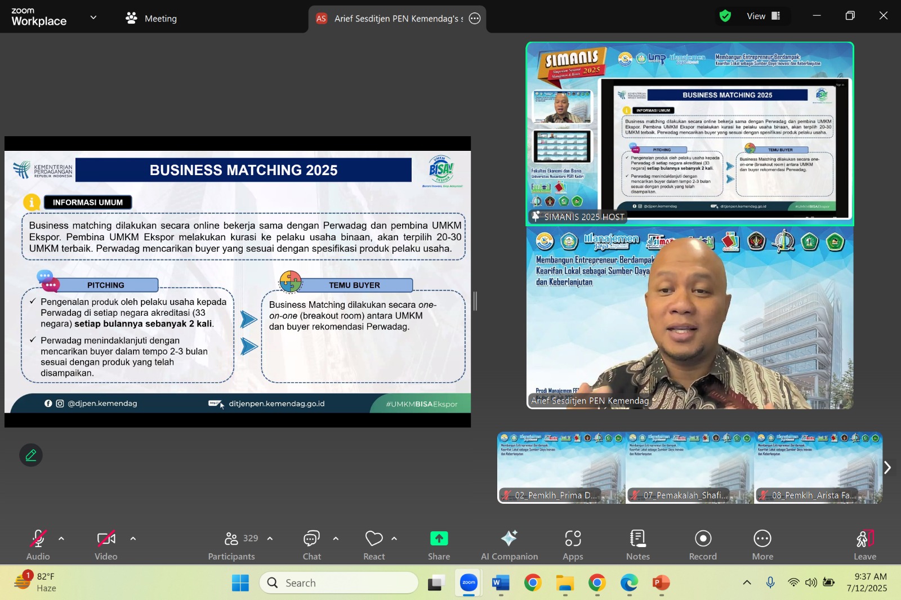
Task: Click the INFORMASI UMUM label on slide
Action: (88, 203)
